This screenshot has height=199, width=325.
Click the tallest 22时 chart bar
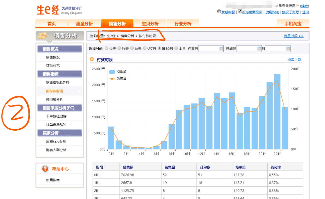click(x=277, y=112)
